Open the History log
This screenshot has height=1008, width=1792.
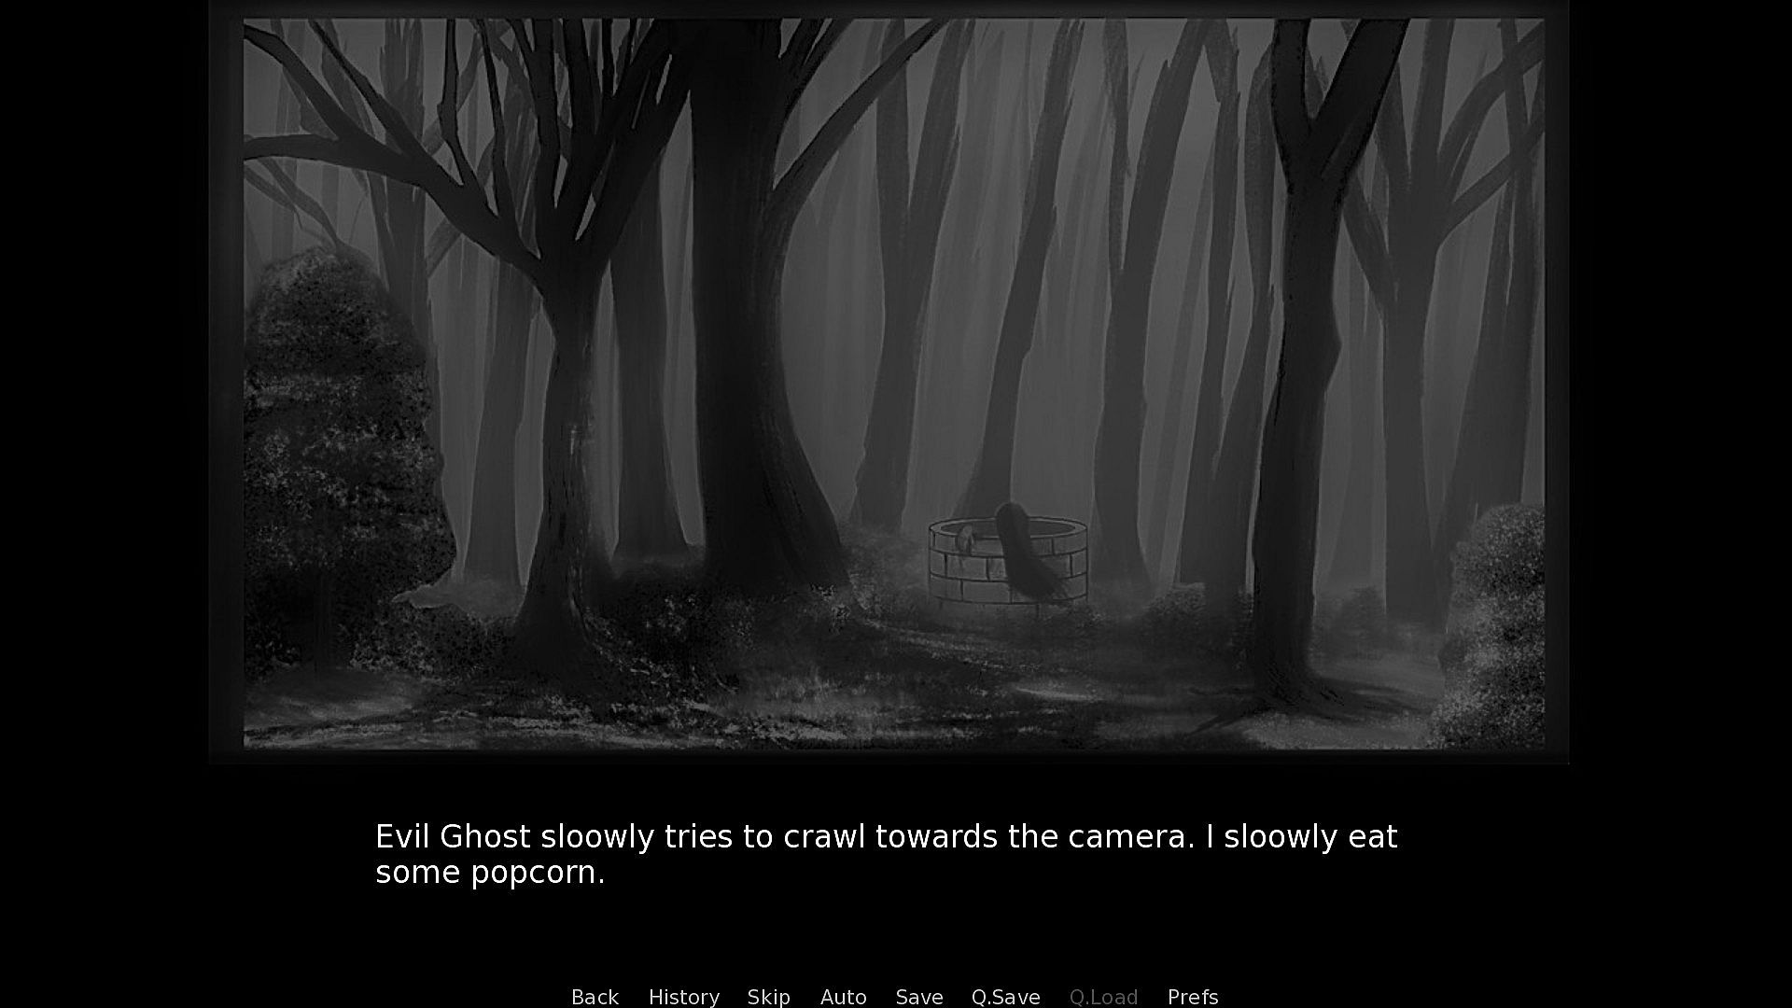[x=683, y=997]
